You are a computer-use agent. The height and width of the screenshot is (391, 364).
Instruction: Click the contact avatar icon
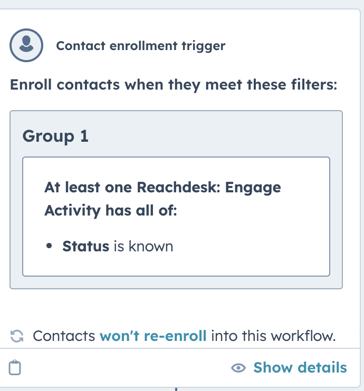26,45
